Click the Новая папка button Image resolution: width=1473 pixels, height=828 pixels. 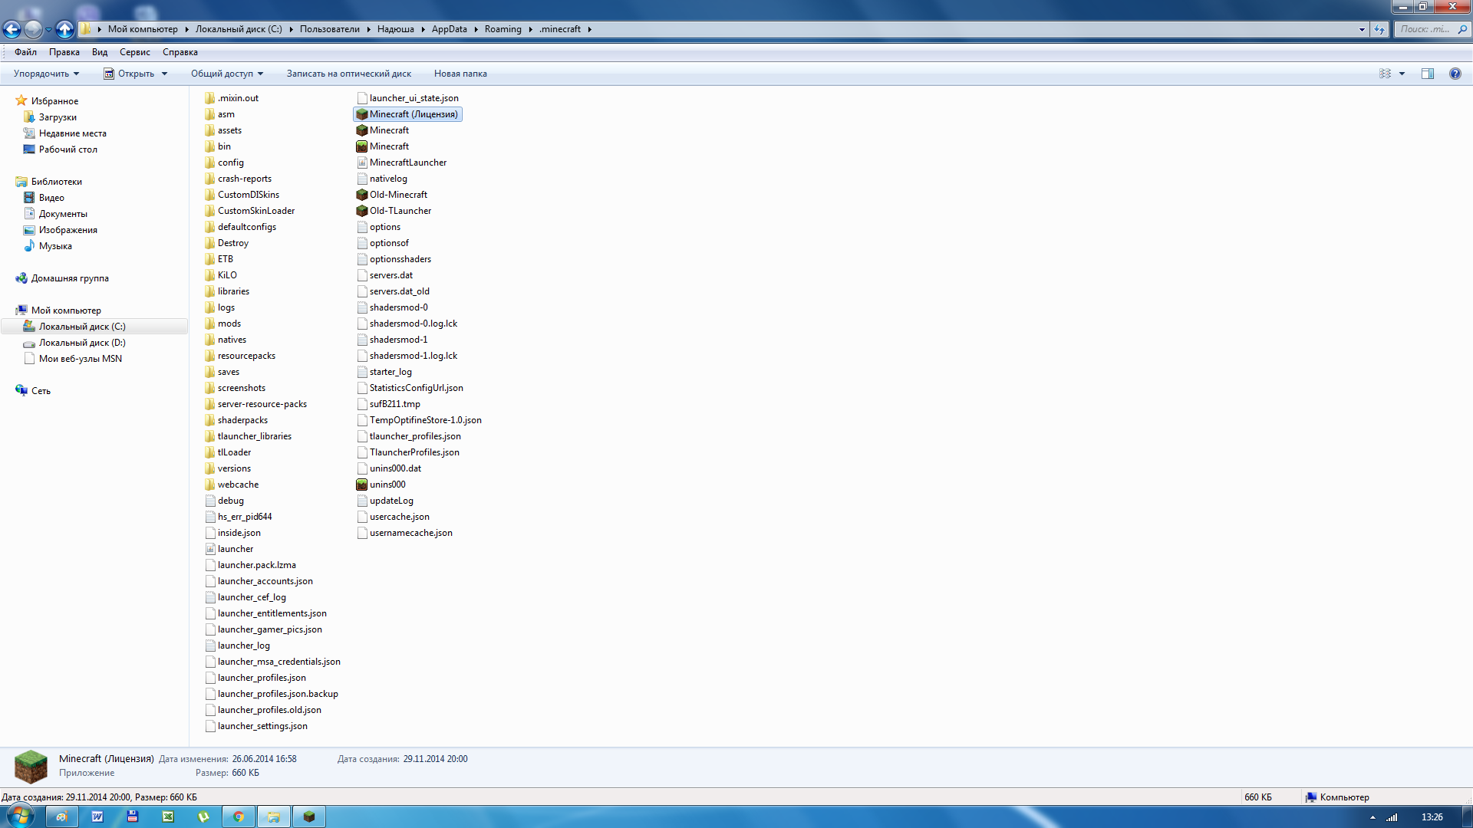tap(460, 74)
